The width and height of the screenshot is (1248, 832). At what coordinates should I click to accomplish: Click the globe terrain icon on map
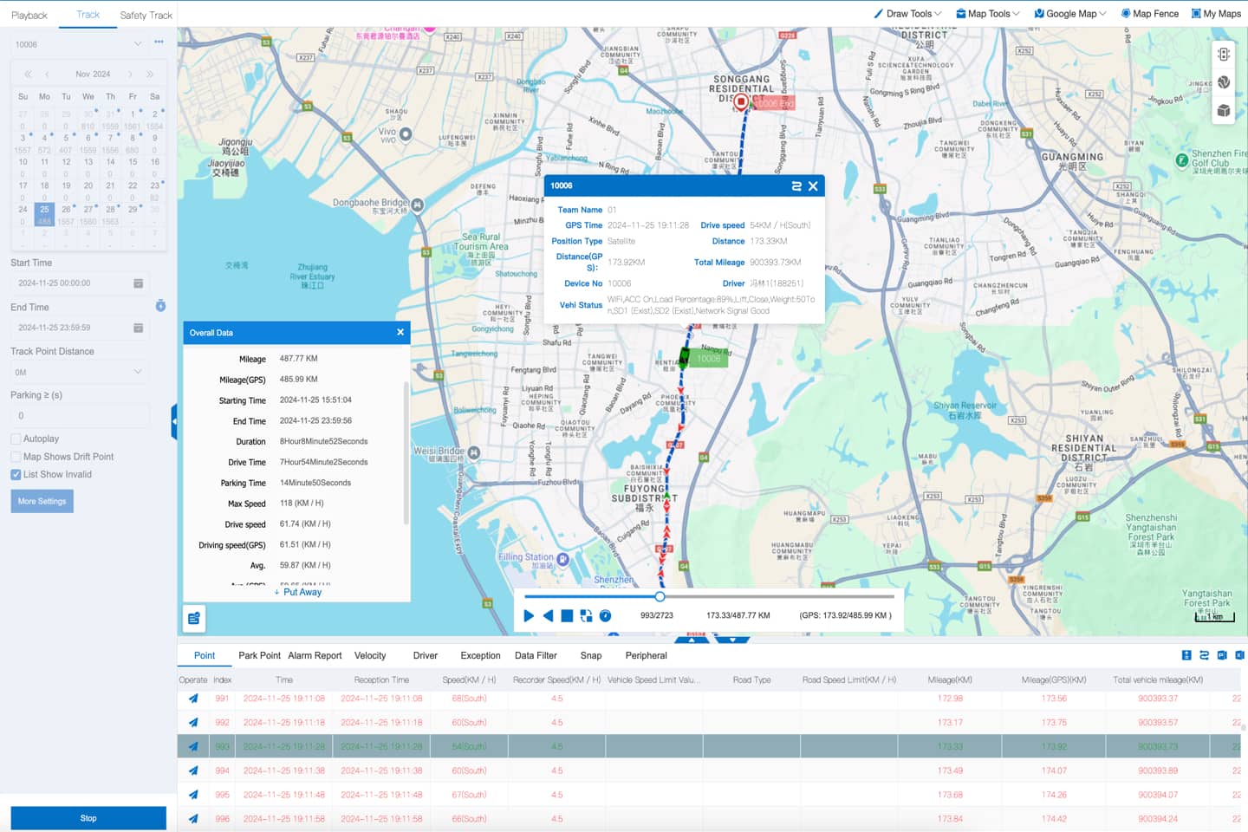coord(1224,82)
